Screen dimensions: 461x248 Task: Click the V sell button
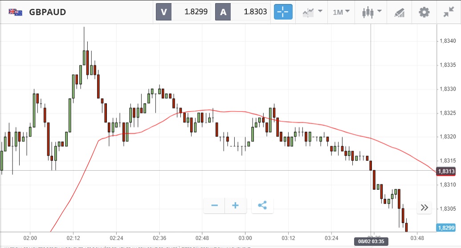click(164, 12)
